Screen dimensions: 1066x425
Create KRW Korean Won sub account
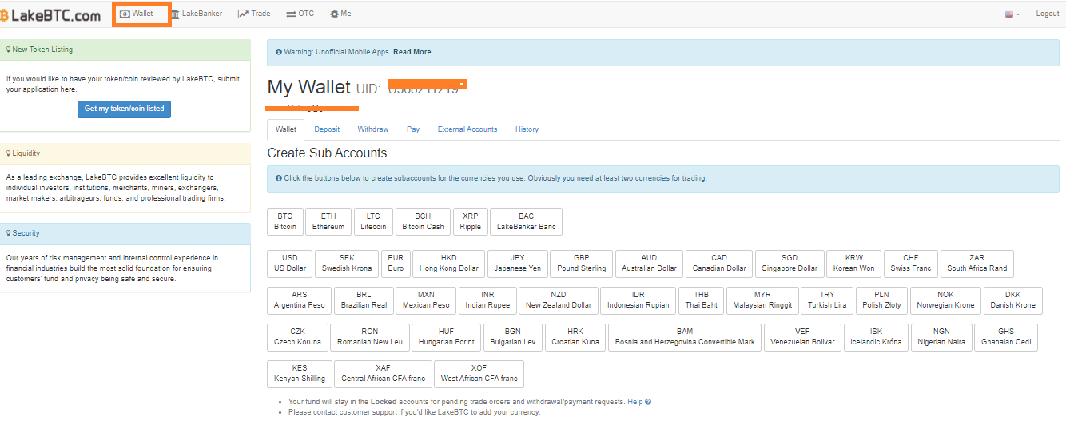853,264
